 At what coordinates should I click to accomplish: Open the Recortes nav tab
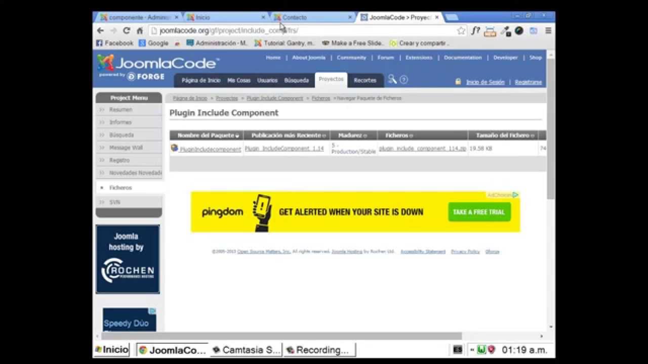[364, 80]
